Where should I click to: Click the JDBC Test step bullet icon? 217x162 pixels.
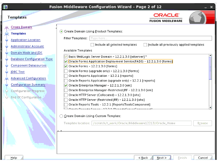coord(7,72)
